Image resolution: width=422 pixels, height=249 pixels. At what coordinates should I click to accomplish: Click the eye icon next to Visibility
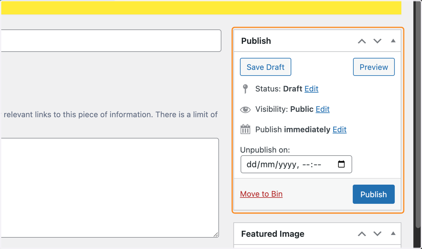245,110
